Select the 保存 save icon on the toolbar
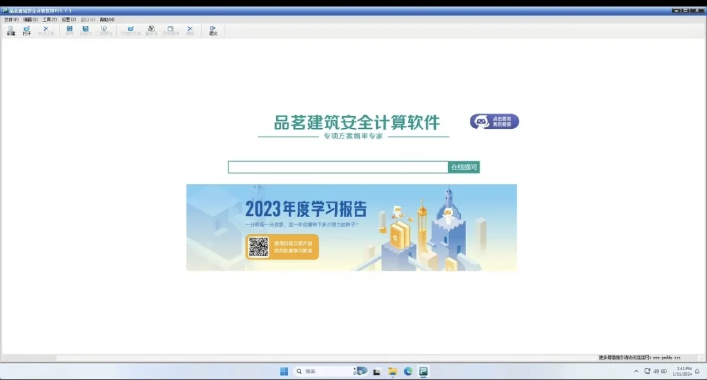The width and height of the screenshot is (707, 380). 71,29
